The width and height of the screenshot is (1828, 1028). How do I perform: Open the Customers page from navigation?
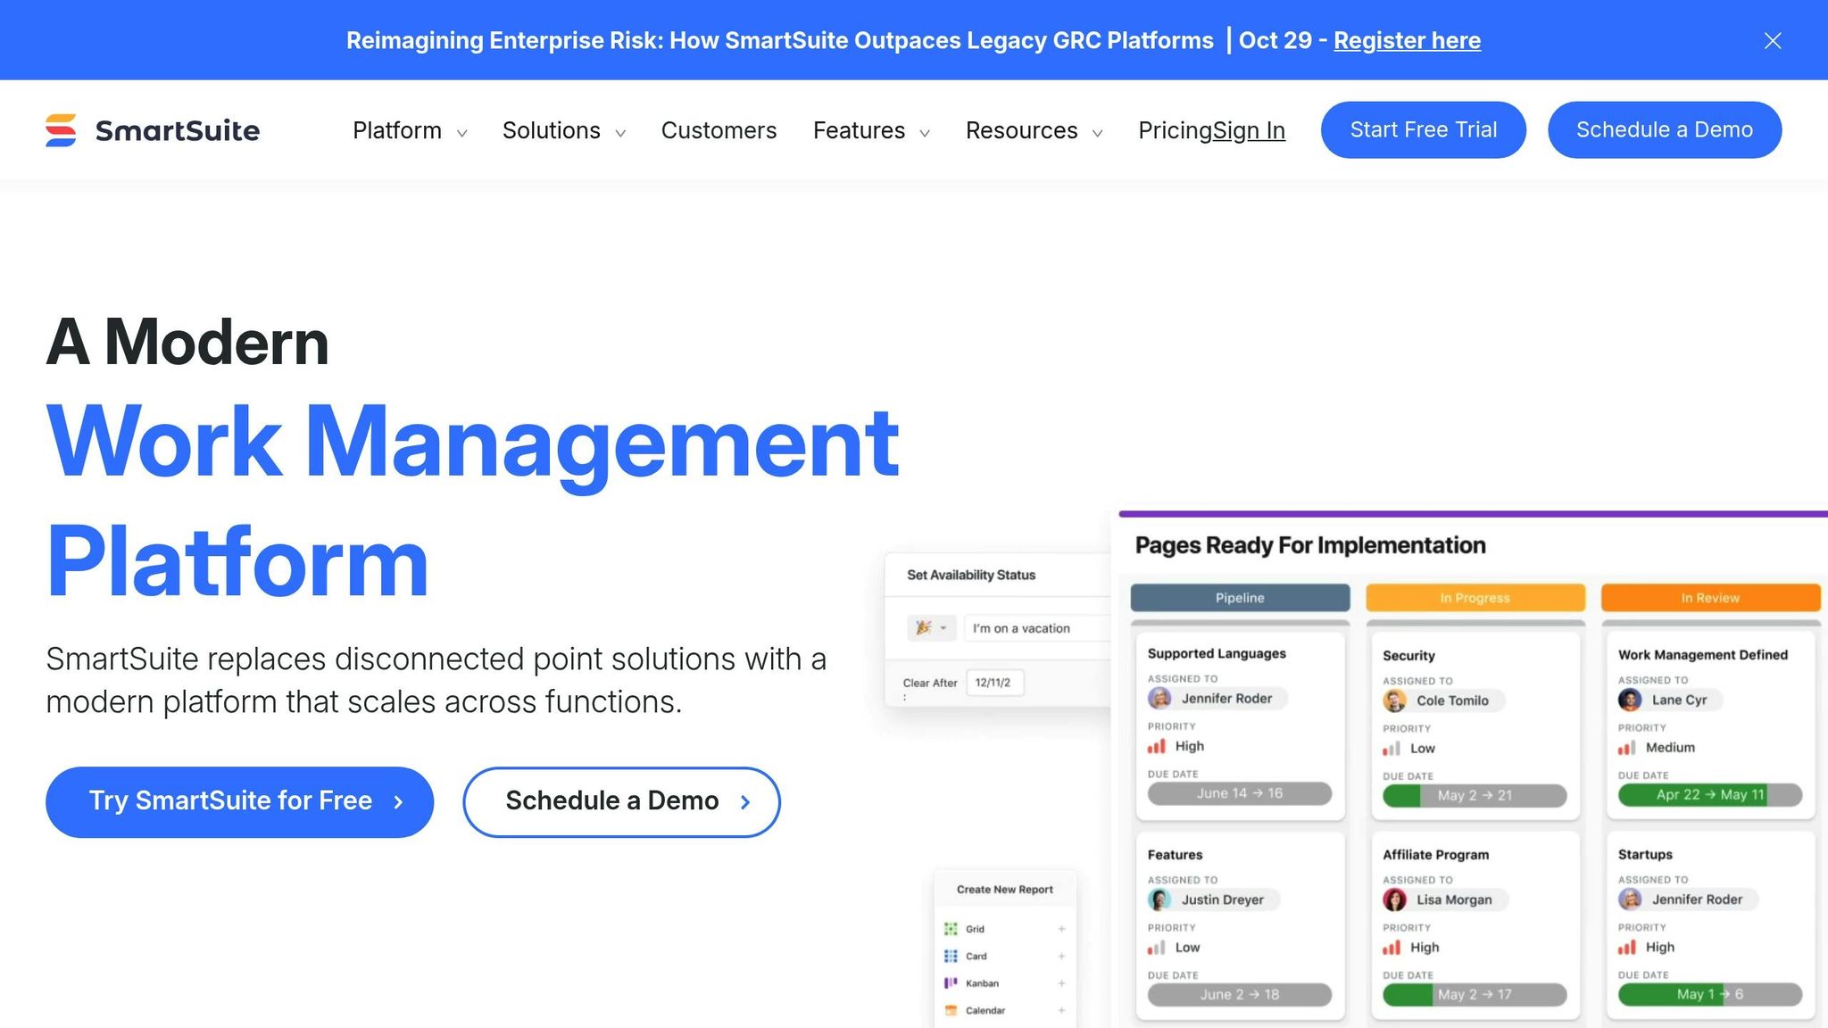pyautogui.click(x=719, y=130)
